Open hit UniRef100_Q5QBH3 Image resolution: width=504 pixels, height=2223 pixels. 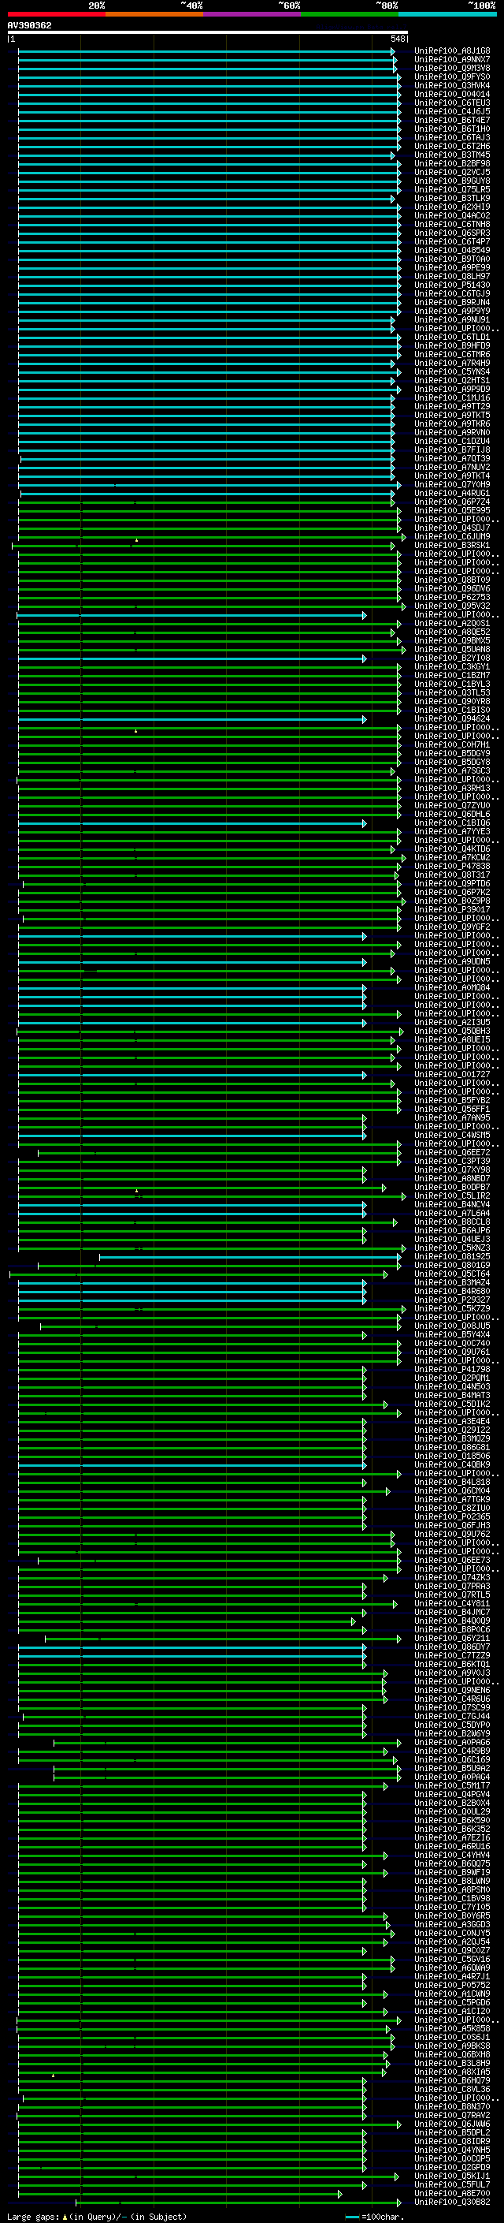click(452, 1031)
